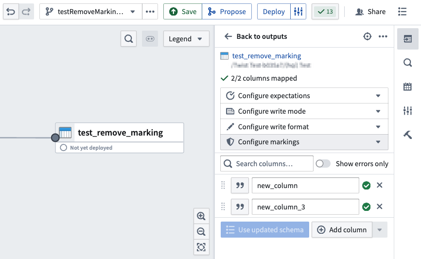
Task: Click the node input connector dot
Action: 55,138
